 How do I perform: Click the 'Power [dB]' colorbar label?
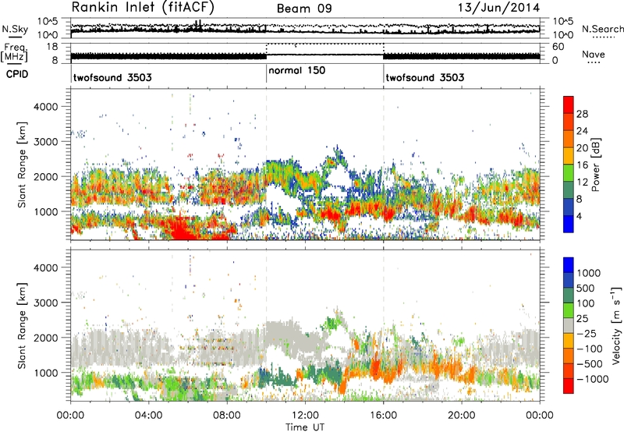point(595,165)
